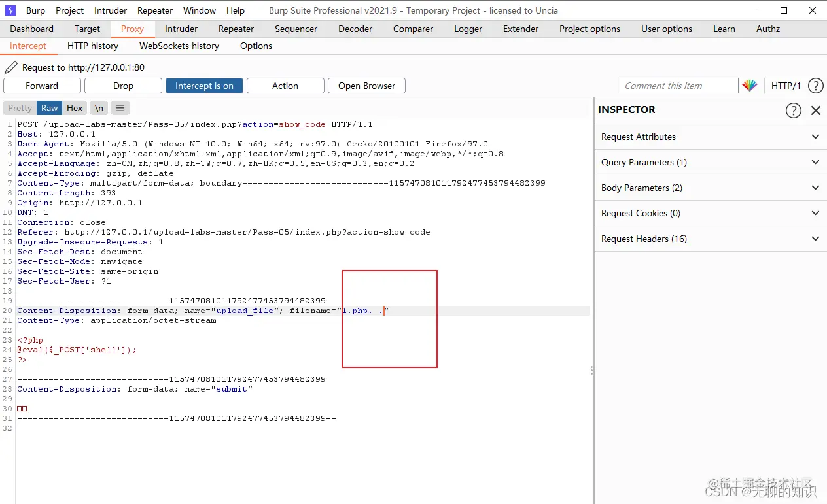Switch to the Repeater tool tab
This screenshot has width=827, height=504.
(x=236, y=29)
